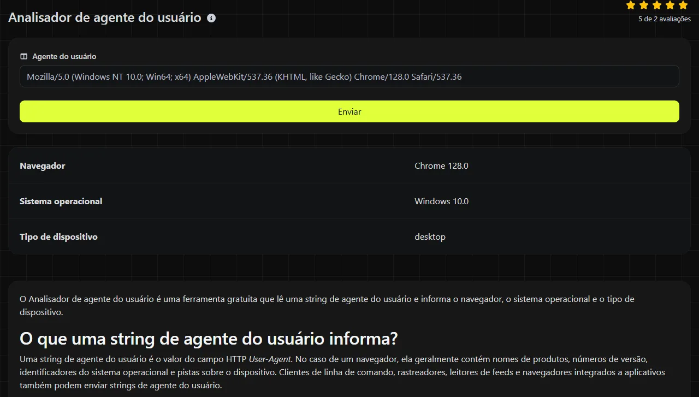Click the Windows 10.0 result value
This screenshot has width=699, height=397.
point(441,202)
